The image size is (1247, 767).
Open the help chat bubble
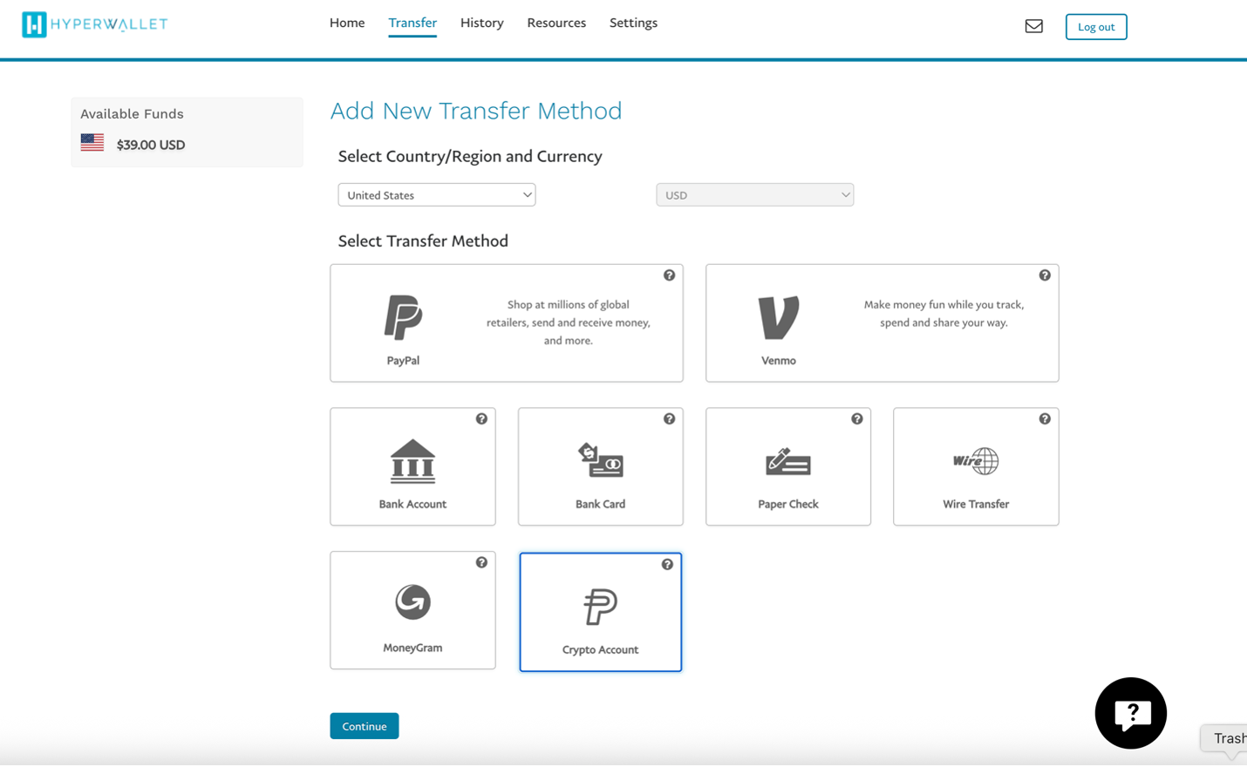(1130, 713)
